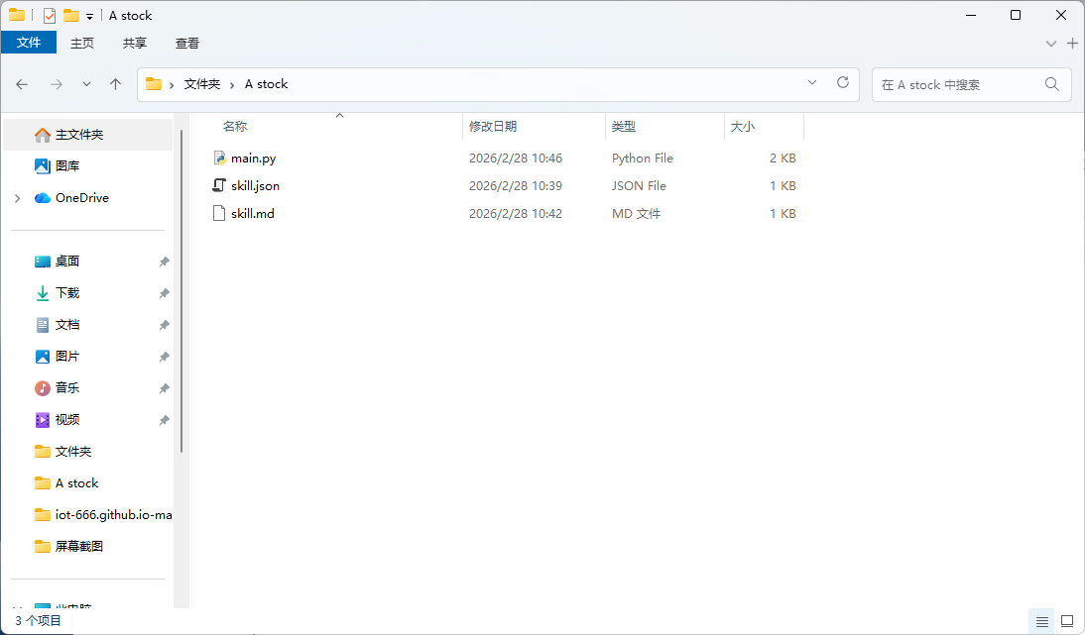
Task: Click 文件夹 in the breadcrumb path
Action: tap(202, 84)
